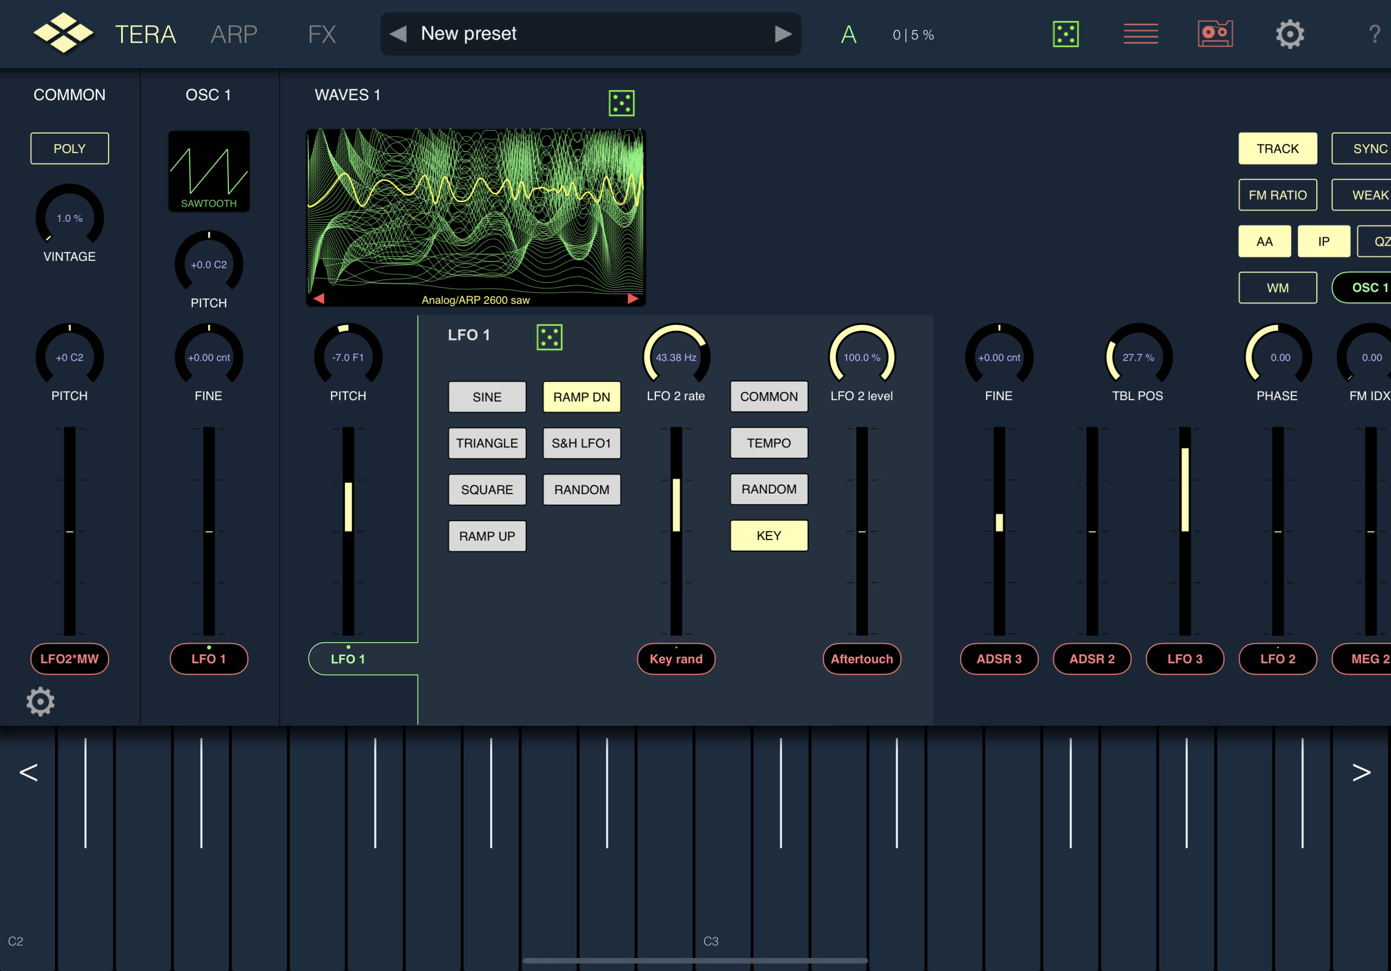Open the red list lines icon
1391x971 pixels.
point(1140,34)
